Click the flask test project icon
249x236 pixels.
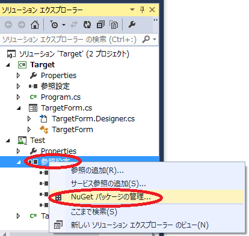tap(22, 141)
